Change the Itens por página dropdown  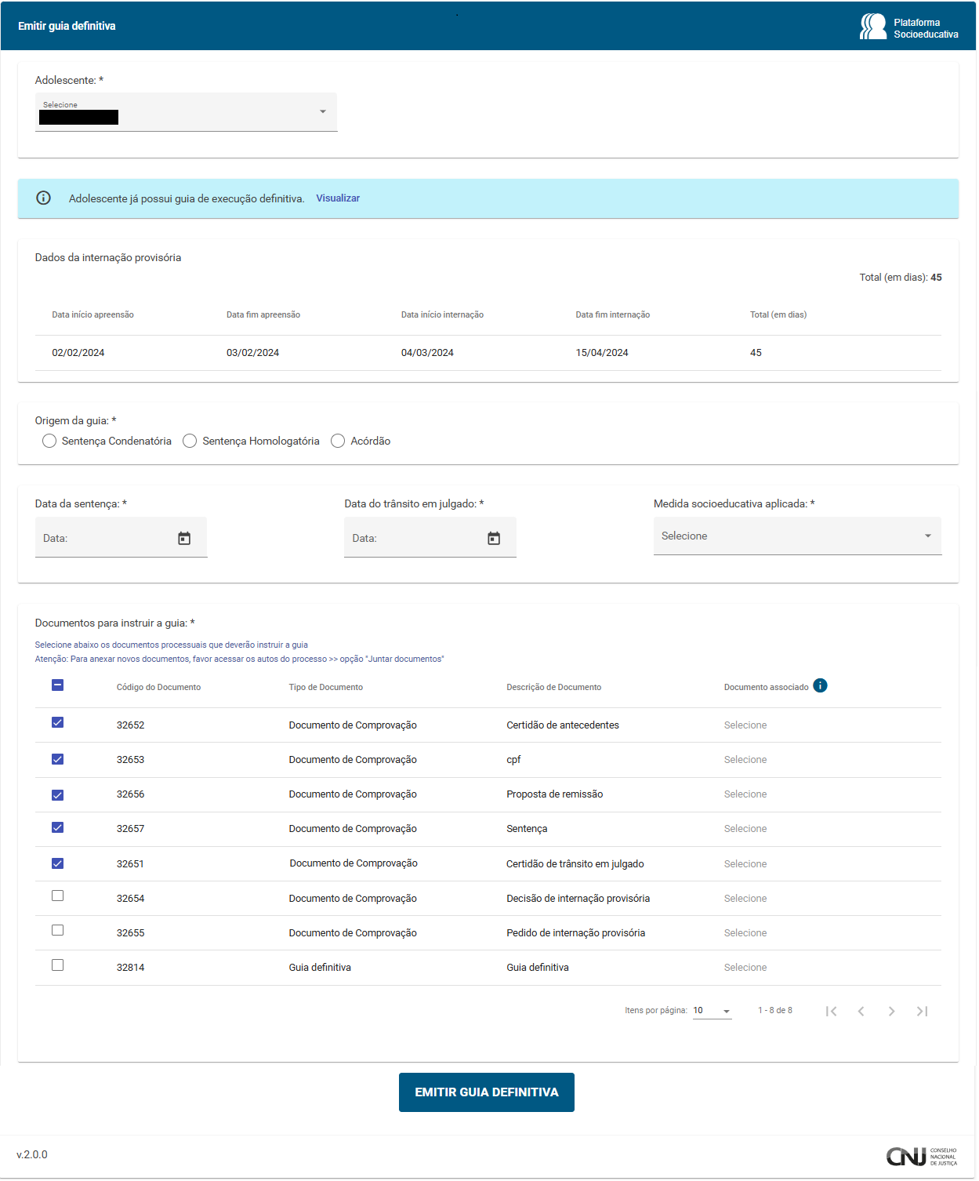[712, 1012]
